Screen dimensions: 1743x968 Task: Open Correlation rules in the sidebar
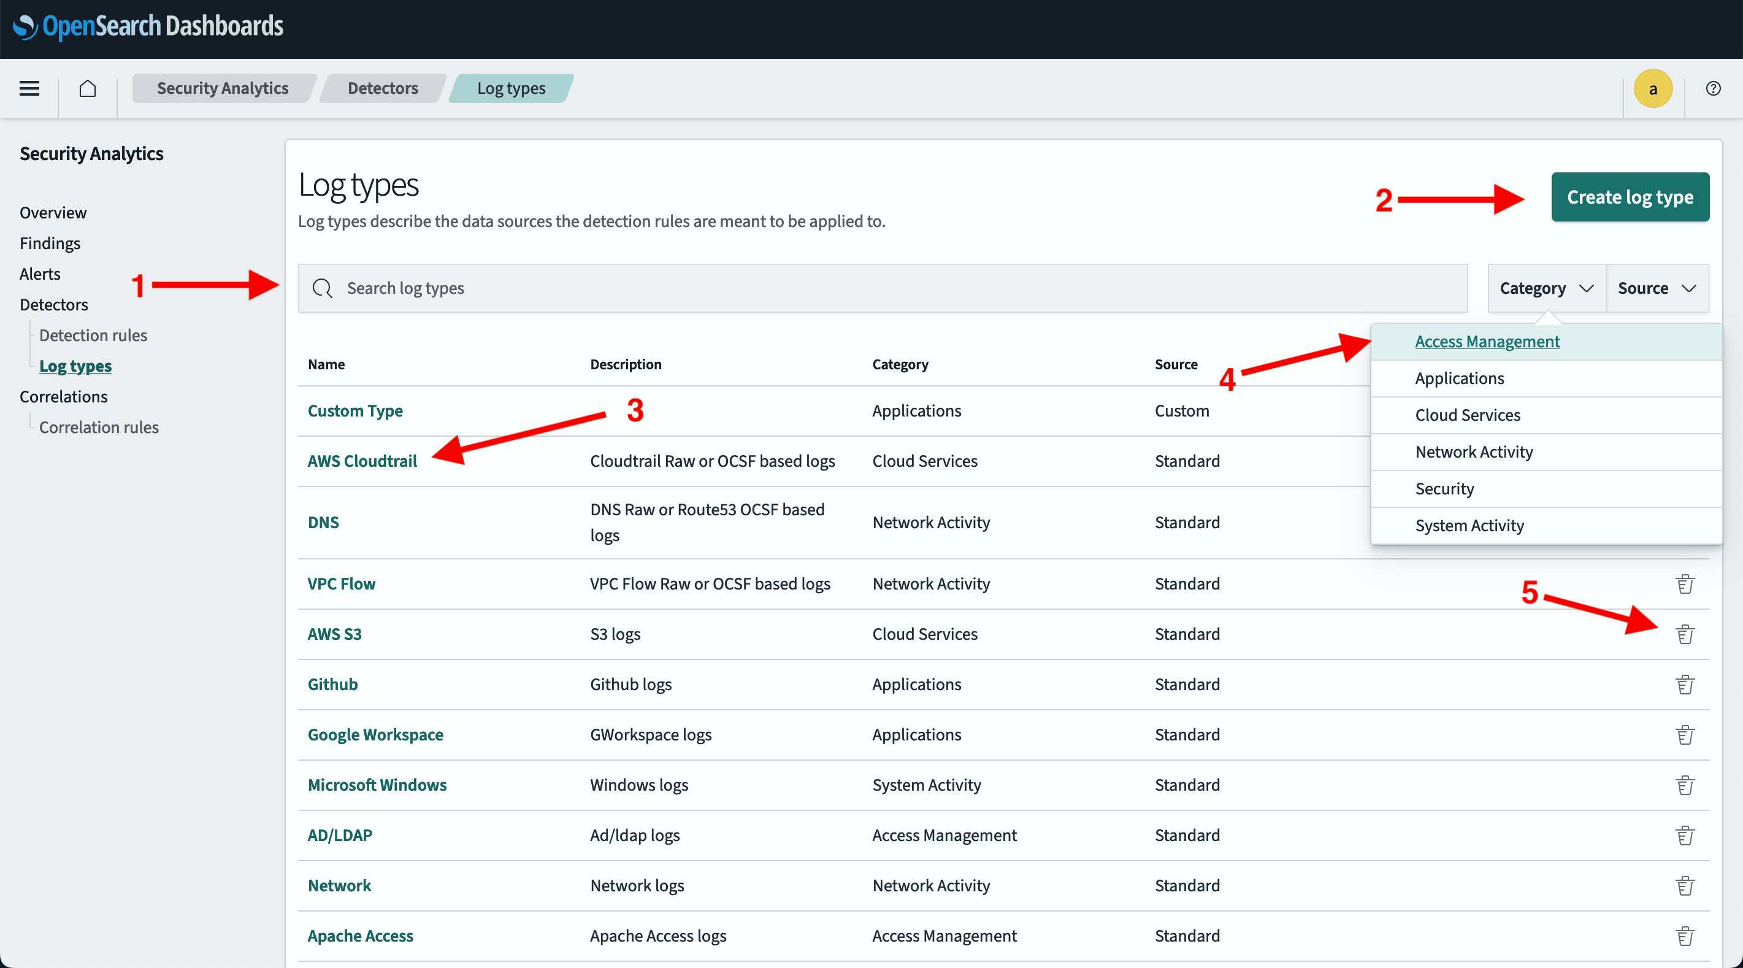(98, 426)
